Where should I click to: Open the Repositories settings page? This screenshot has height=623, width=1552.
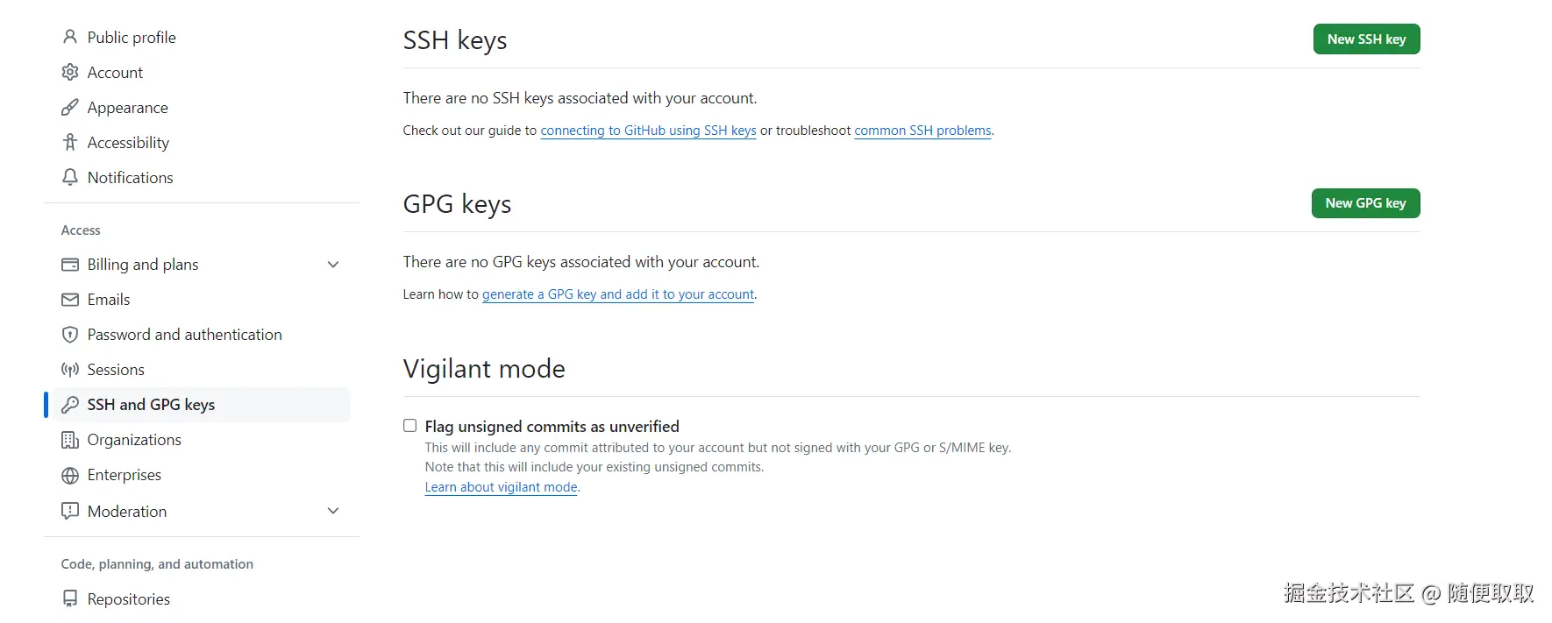point(128,599)
